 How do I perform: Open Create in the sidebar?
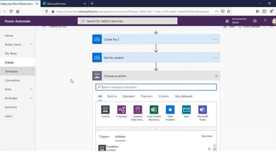tap(9, 62)
